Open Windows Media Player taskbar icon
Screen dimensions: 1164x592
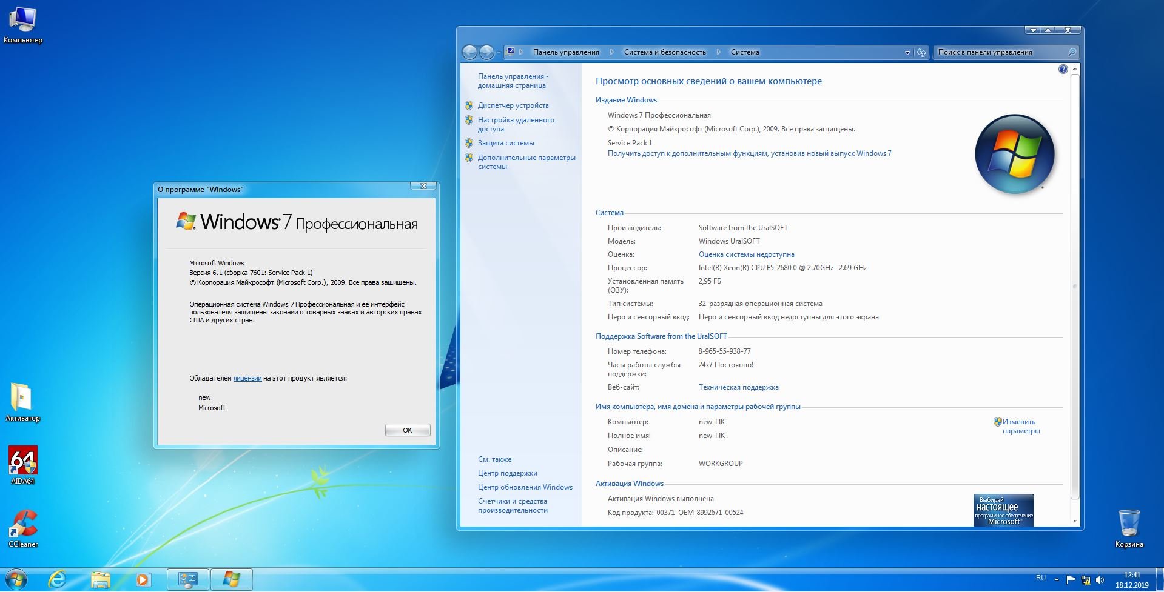tap(143, 580)
